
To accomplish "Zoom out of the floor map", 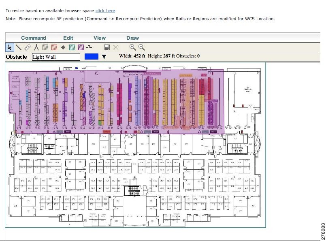I will [x=140, y=47].
